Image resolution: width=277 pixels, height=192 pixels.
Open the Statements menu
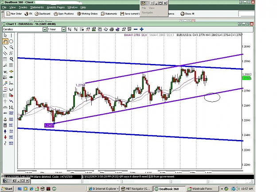tap(37, 8)
